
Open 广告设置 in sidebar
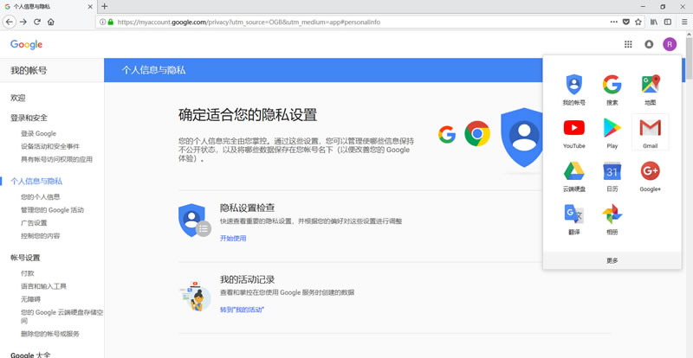click(34, 223)
